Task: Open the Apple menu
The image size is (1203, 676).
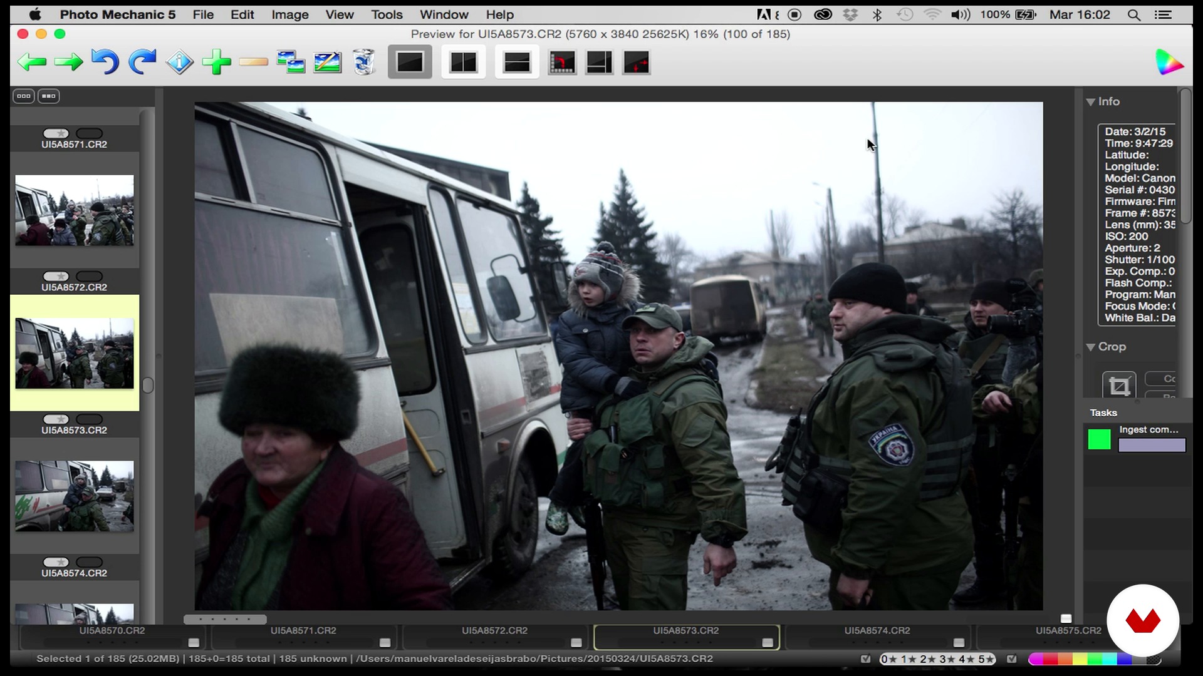Action: point(35,14)
